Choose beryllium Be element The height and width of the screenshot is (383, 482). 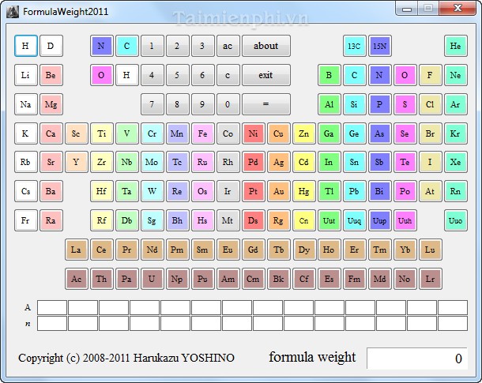point(51,75)
